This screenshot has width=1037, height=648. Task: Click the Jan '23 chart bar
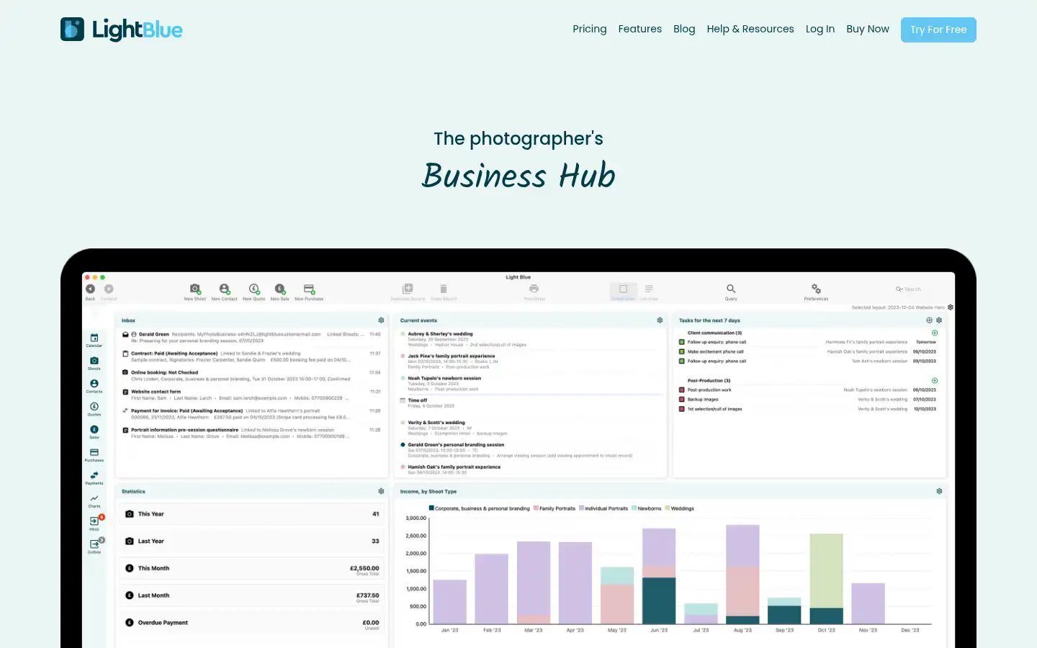point(449,602)
